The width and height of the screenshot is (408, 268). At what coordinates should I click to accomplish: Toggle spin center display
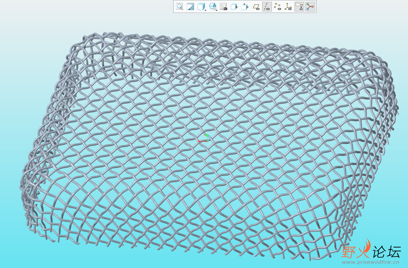310,6
